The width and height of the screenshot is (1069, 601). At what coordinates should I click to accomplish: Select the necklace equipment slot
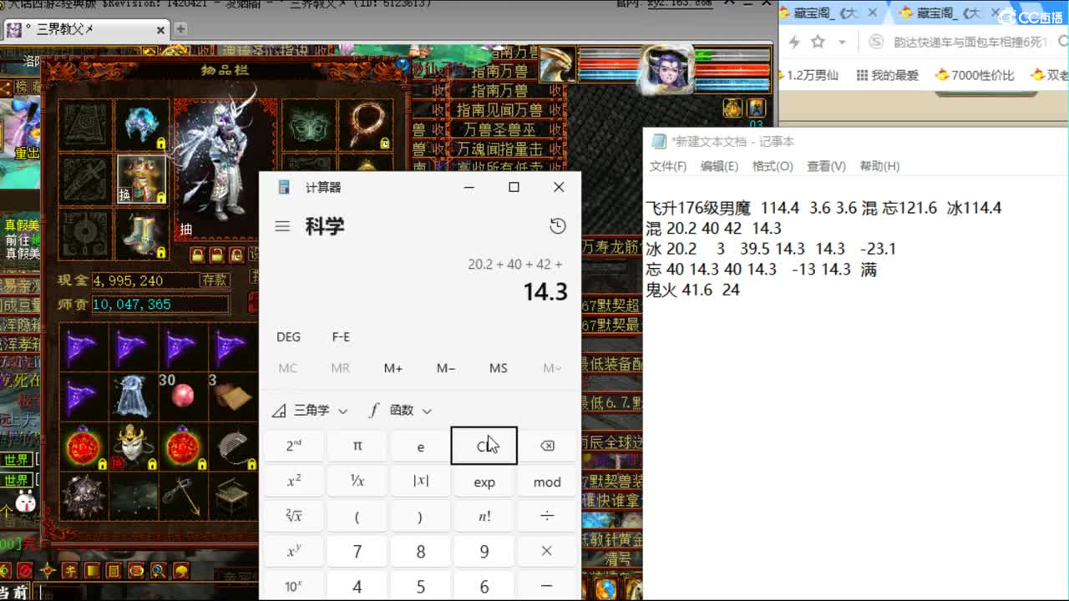tap(366, 125)
